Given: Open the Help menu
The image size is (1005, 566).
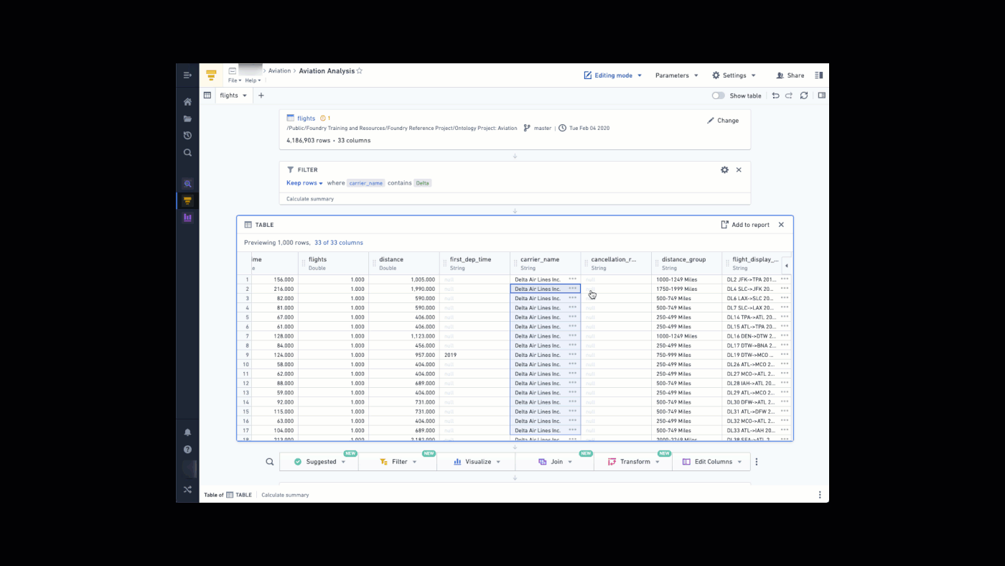Looking at the screenshot, I should pyautogui.click(x=251, y=80).
